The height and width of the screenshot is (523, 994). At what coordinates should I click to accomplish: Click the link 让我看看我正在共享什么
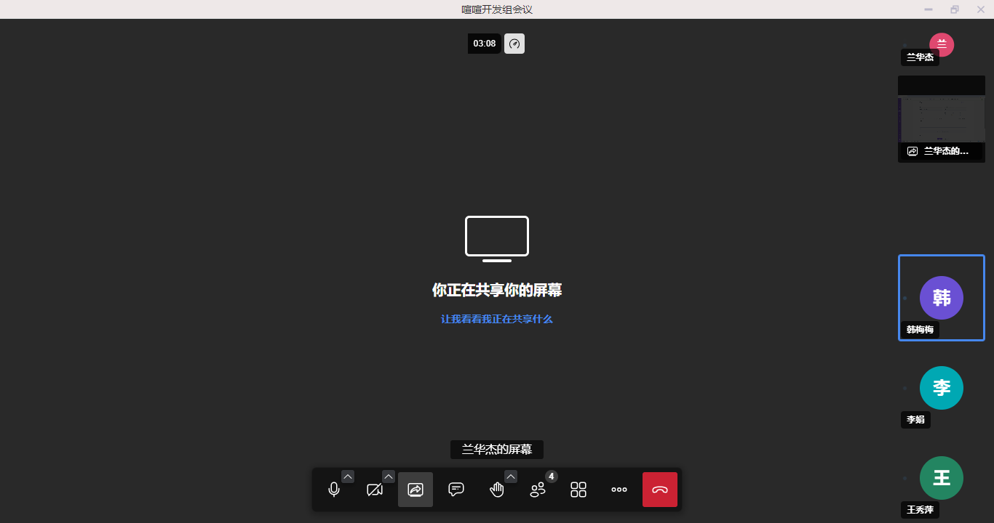point(497,319)
